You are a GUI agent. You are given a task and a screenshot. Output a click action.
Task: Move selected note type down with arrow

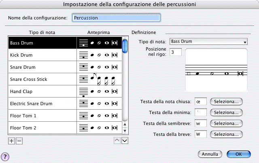[x=125, y=141]
